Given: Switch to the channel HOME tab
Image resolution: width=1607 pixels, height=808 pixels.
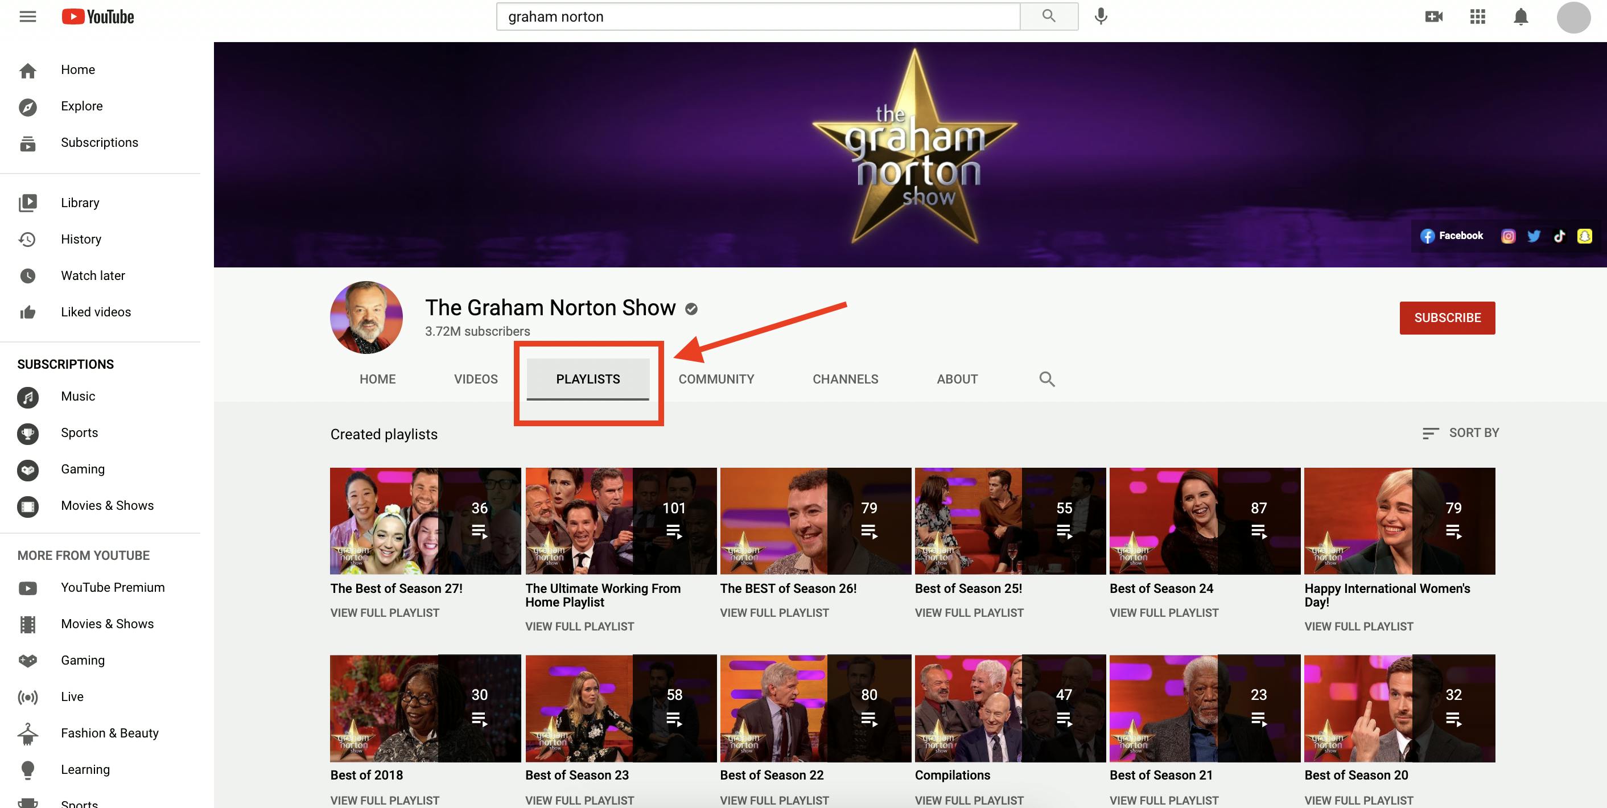Looking at the screenshot, I should point(377,379).
